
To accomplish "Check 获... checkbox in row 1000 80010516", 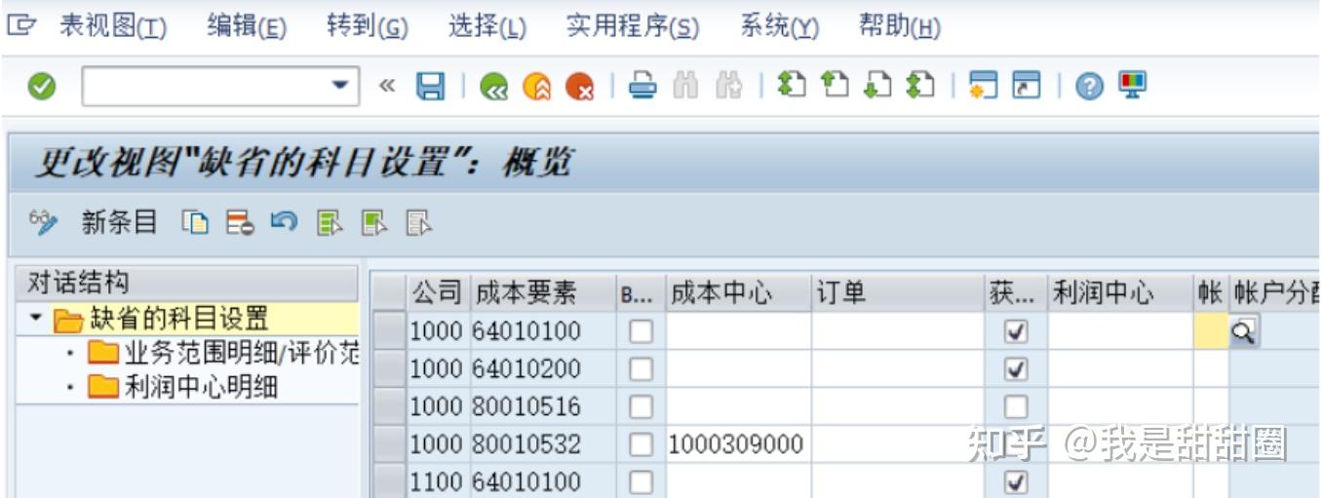I will tap(1016, 406).
